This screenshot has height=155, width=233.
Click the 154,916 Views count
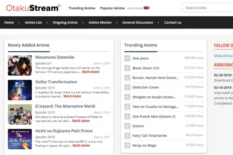tap(194, 87)
